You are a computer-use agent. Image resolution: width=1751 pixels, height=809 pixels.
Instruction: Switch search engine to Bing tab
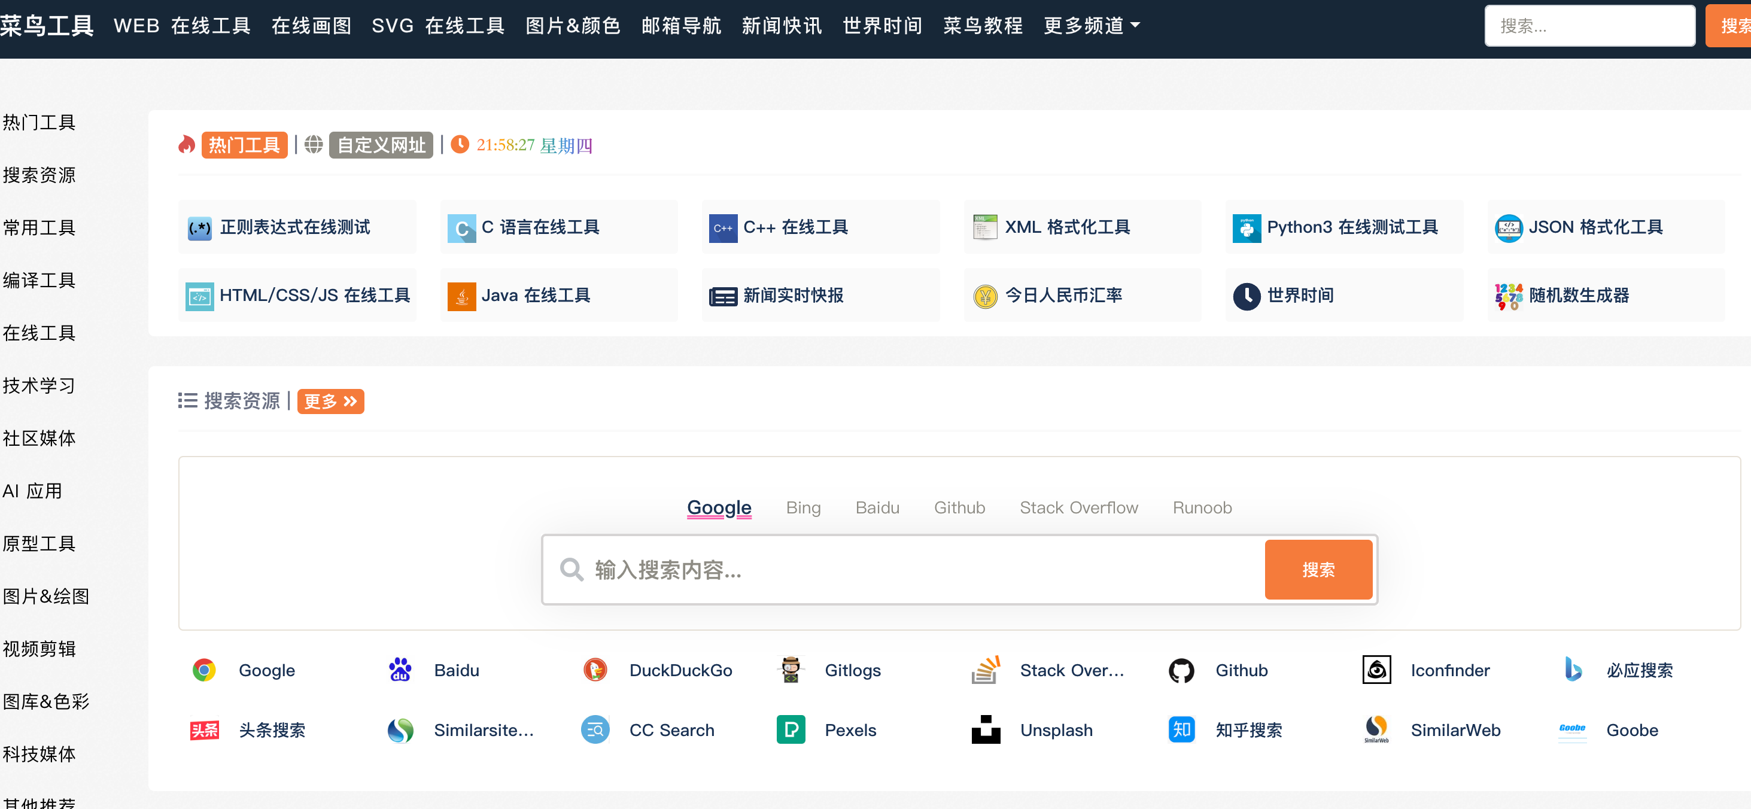[x=802, y=508]
